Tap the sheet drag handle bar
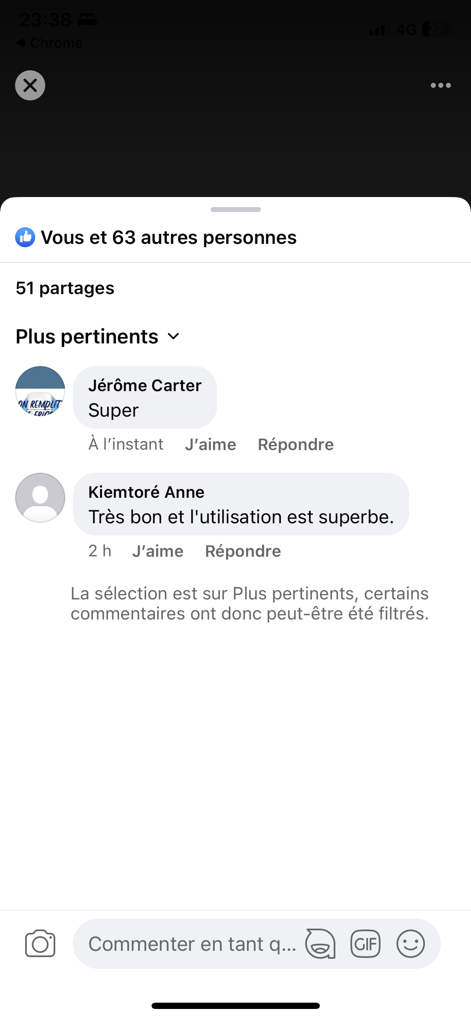This screenshot has width=471, height=1019. pyautogui.click(x=235, y=210)
